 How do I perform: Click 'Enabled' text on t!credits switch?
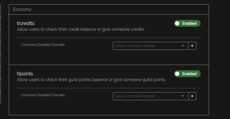point(189,23)
